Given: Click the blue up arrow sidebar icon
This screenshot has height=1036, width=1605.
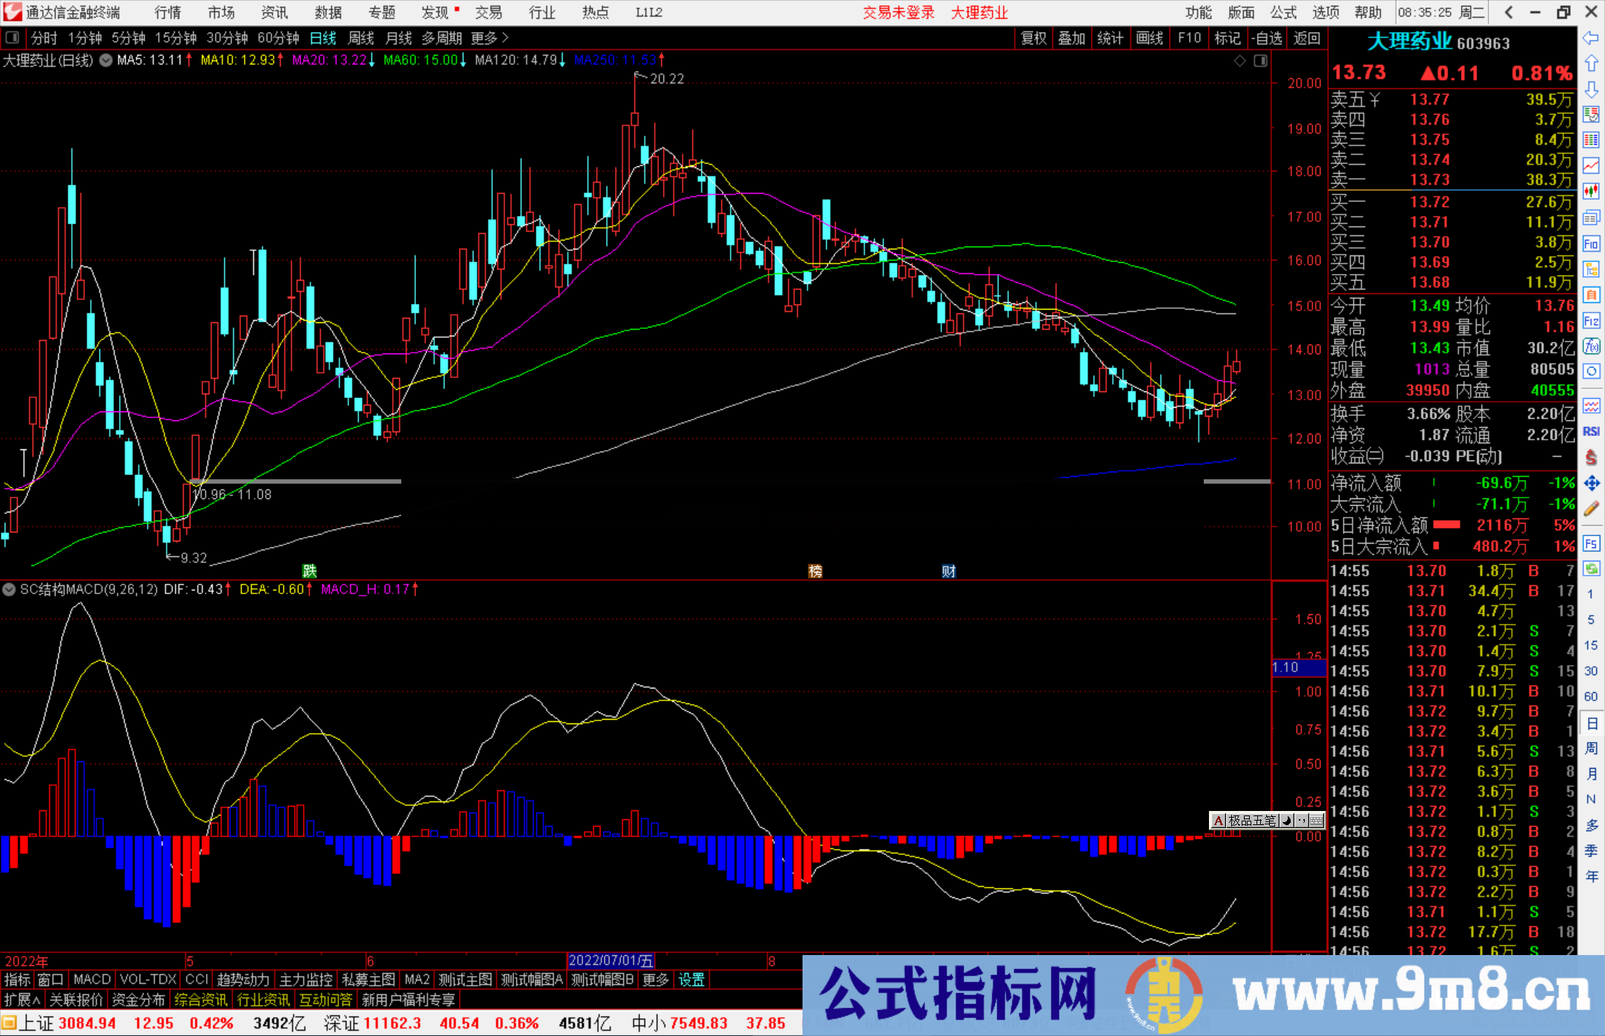Looking at the screenshot, I should pyautogui.click(x=1591, y=64).
